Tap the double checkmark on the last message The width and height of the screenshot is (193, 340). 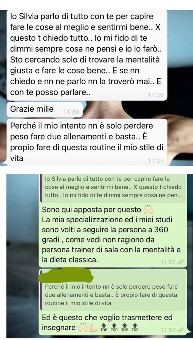[x=180, y=330]
